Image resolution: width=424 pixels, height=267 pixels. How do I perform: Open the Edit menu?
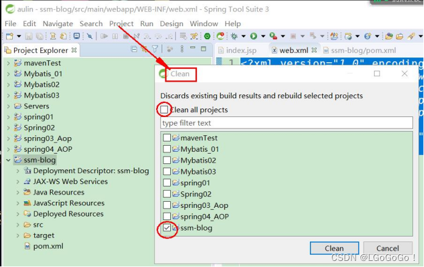click(x=29, y=24)
